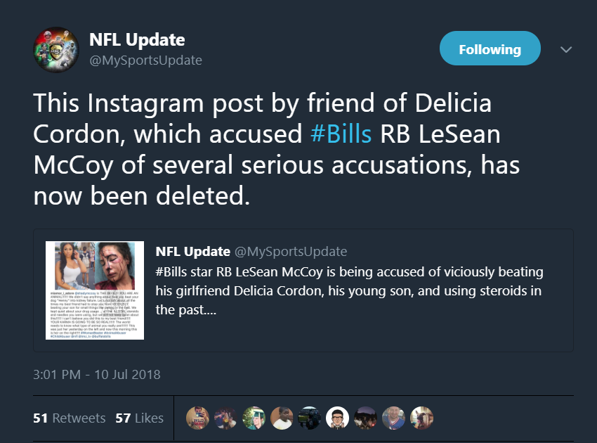597x443 pixels.
Task: Open the quoted tweet text
Action: 349,291
